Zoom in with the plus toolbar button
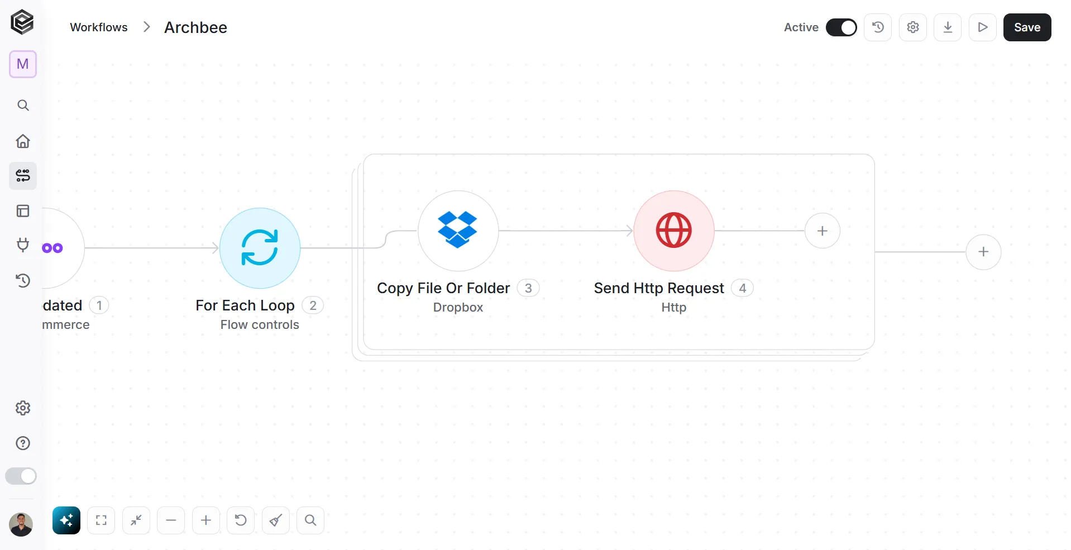The image size is (1071, 550). (206, 520)
